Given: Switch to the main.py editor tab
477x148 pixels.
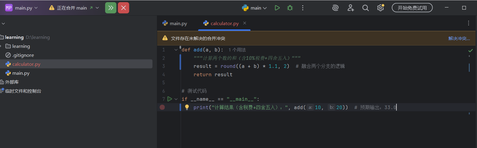Looking at the screenshot, I should coord(175,23).
